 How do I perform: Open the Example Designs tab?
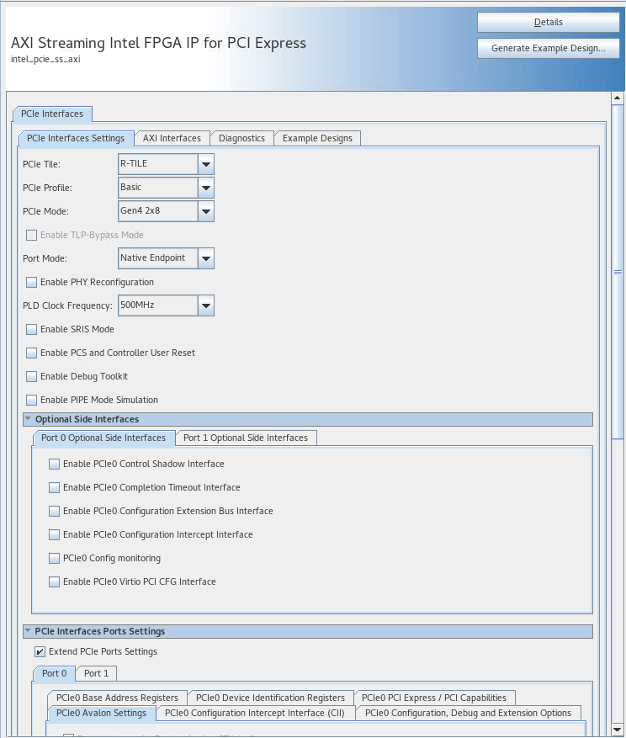click(317, 138)
